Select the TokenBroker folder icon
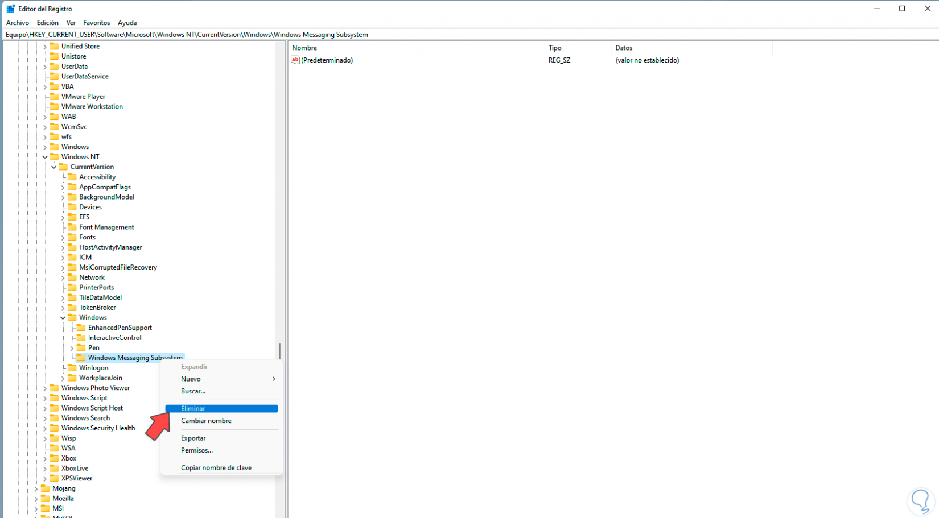 click(72, 307)
